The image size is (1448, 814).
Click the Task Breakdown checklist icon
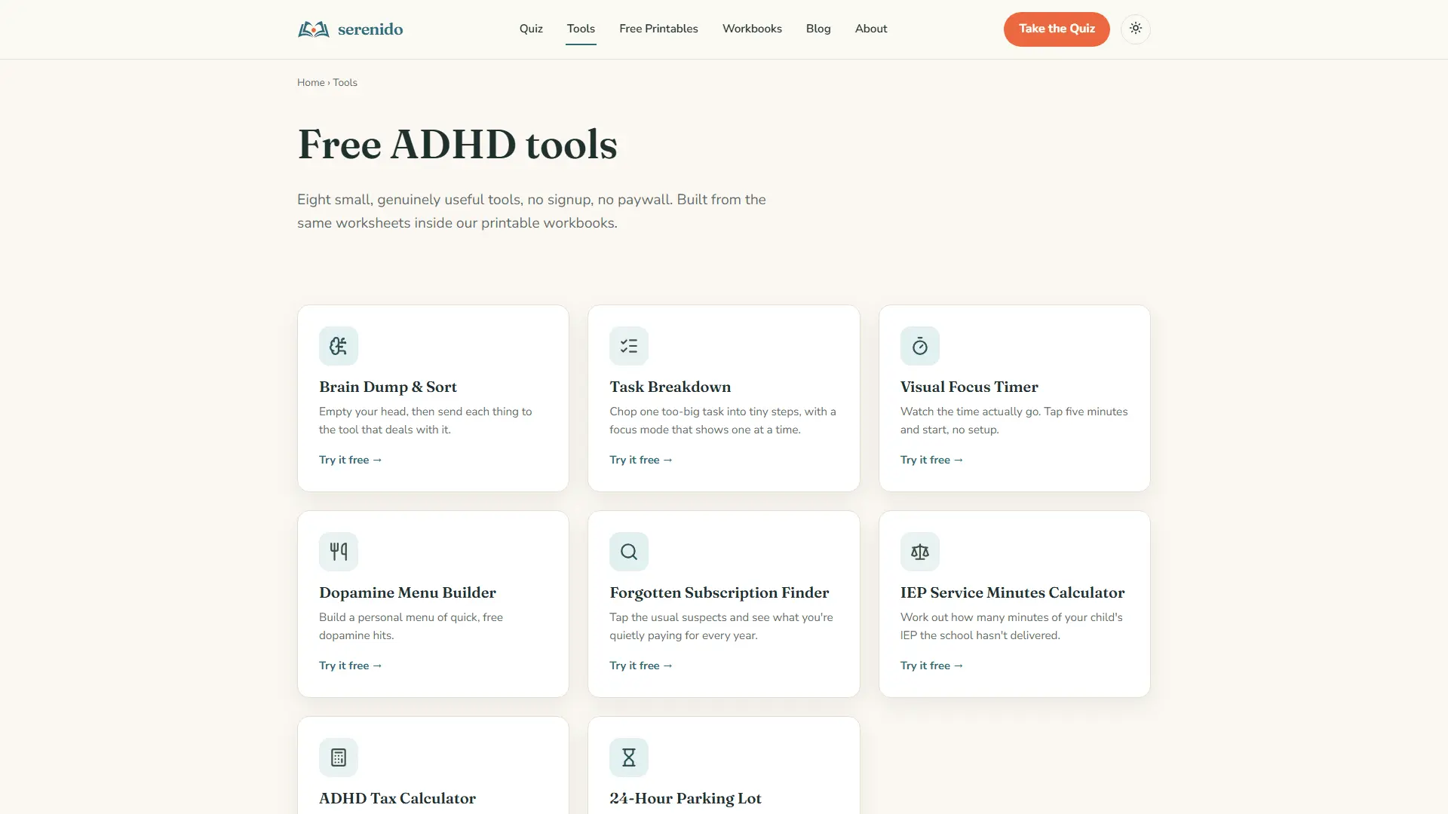[x=629, y=346]
